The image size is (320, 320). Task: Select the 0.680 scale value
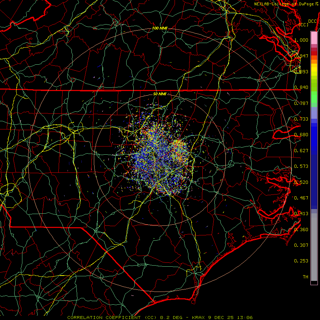coord(301,135)
